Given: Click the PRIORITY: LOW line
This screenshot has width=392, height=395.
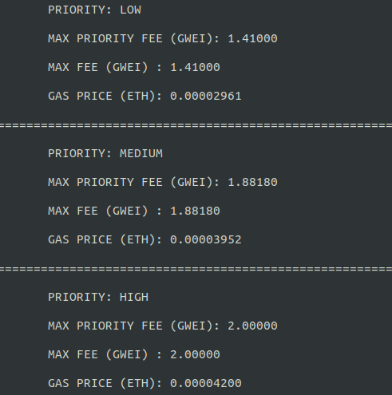Looking at the screenshot, I should tap(94, 10).
